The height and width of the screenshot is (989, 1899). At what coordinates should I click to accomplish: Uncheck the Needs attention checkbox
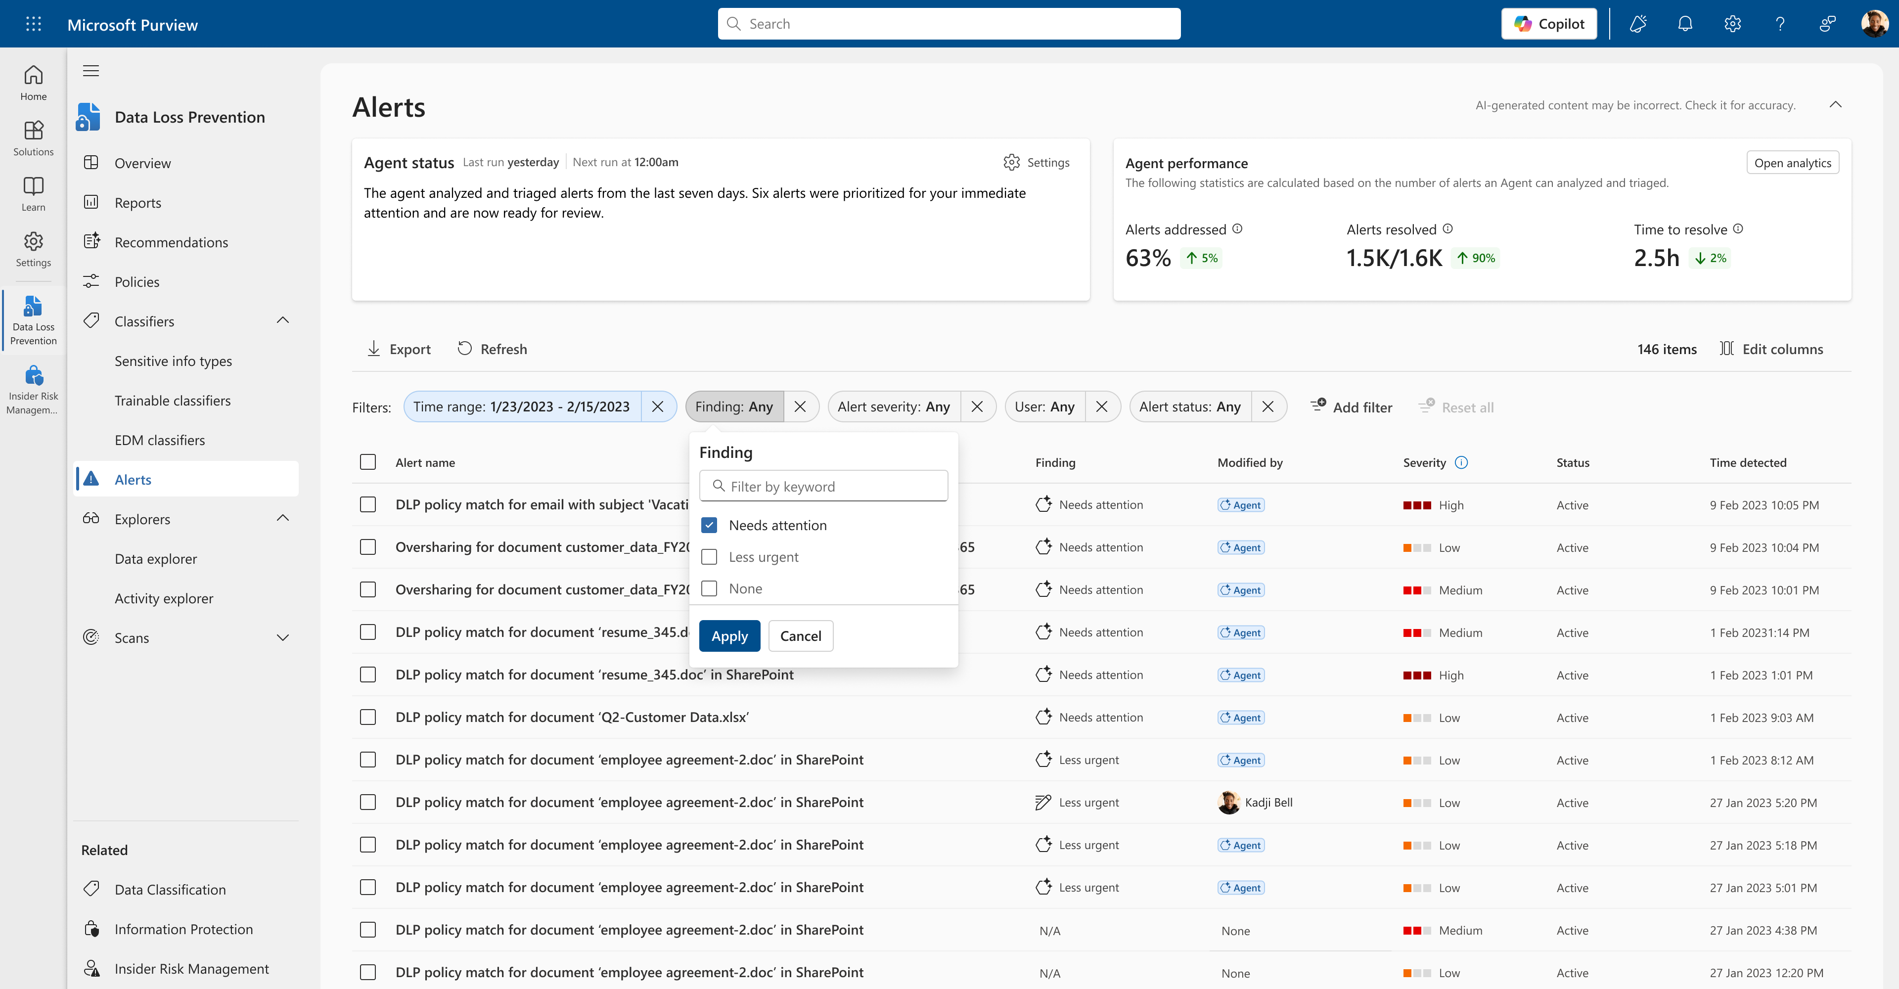coord(709,526)
